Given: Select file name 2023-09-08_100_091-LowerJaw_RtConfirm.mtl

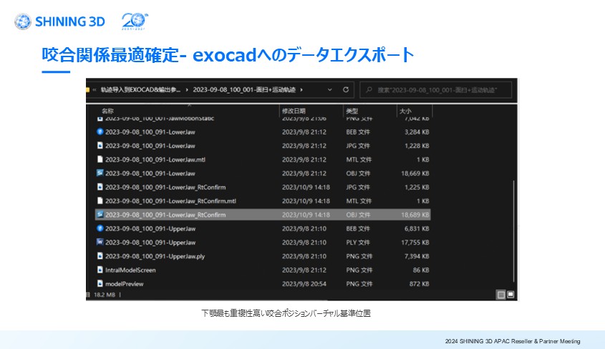Looking at the screenshot, I should point(170,201).
